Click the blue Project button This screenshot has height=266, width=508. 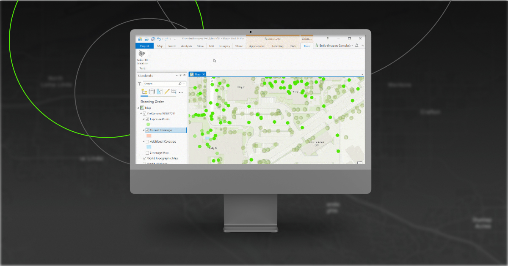point(144,46)
